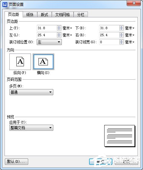
Task: Open the 毫米 unit dropdown for top margin
Action: point(67,28)
